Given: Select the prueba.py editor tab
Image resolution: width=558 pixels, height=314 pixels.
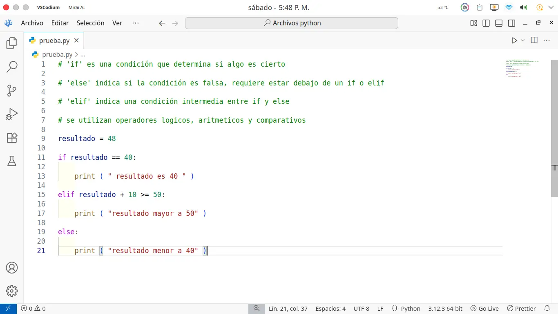Looking at the screenshot, I should pos(54,40).
